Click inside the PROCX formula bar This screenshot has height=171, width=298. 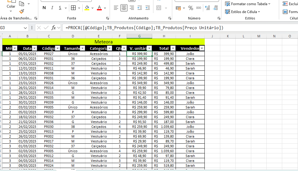(180, 28)
